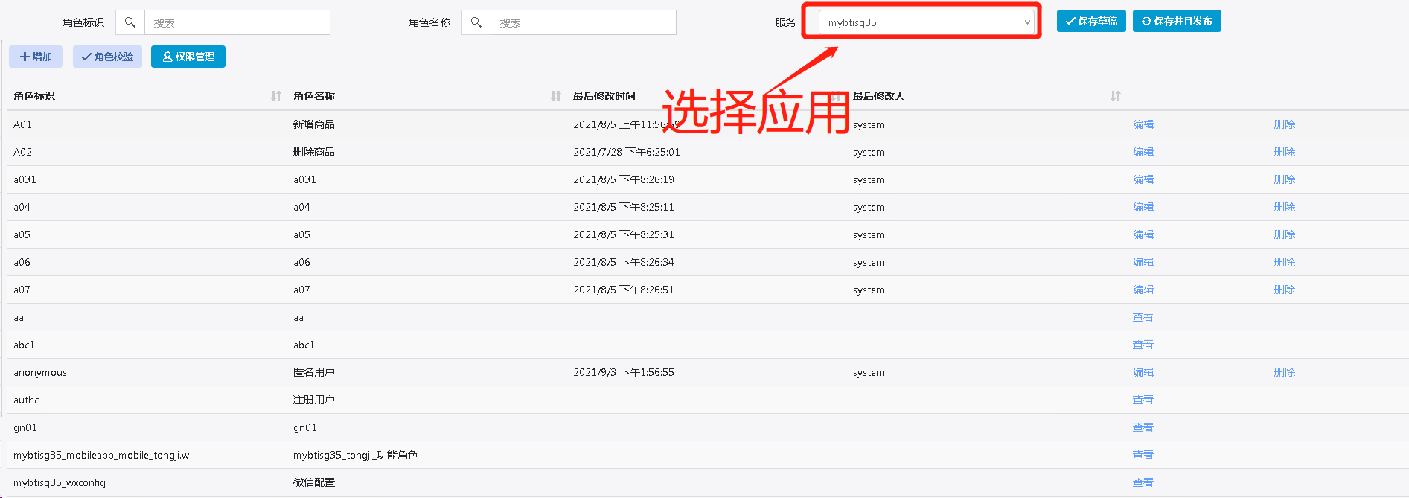Click the 保存并且发布 button

point(1177,21)
